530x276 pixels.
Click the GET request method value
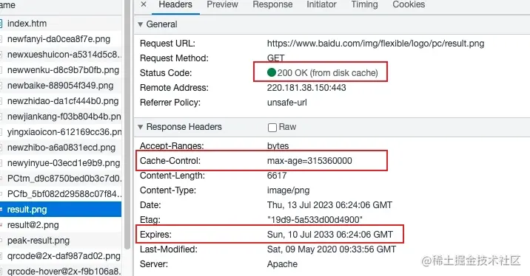pyautogui.click(x=276, y=58)
